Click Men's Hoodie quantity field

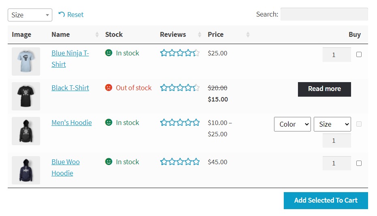(336, 140)
